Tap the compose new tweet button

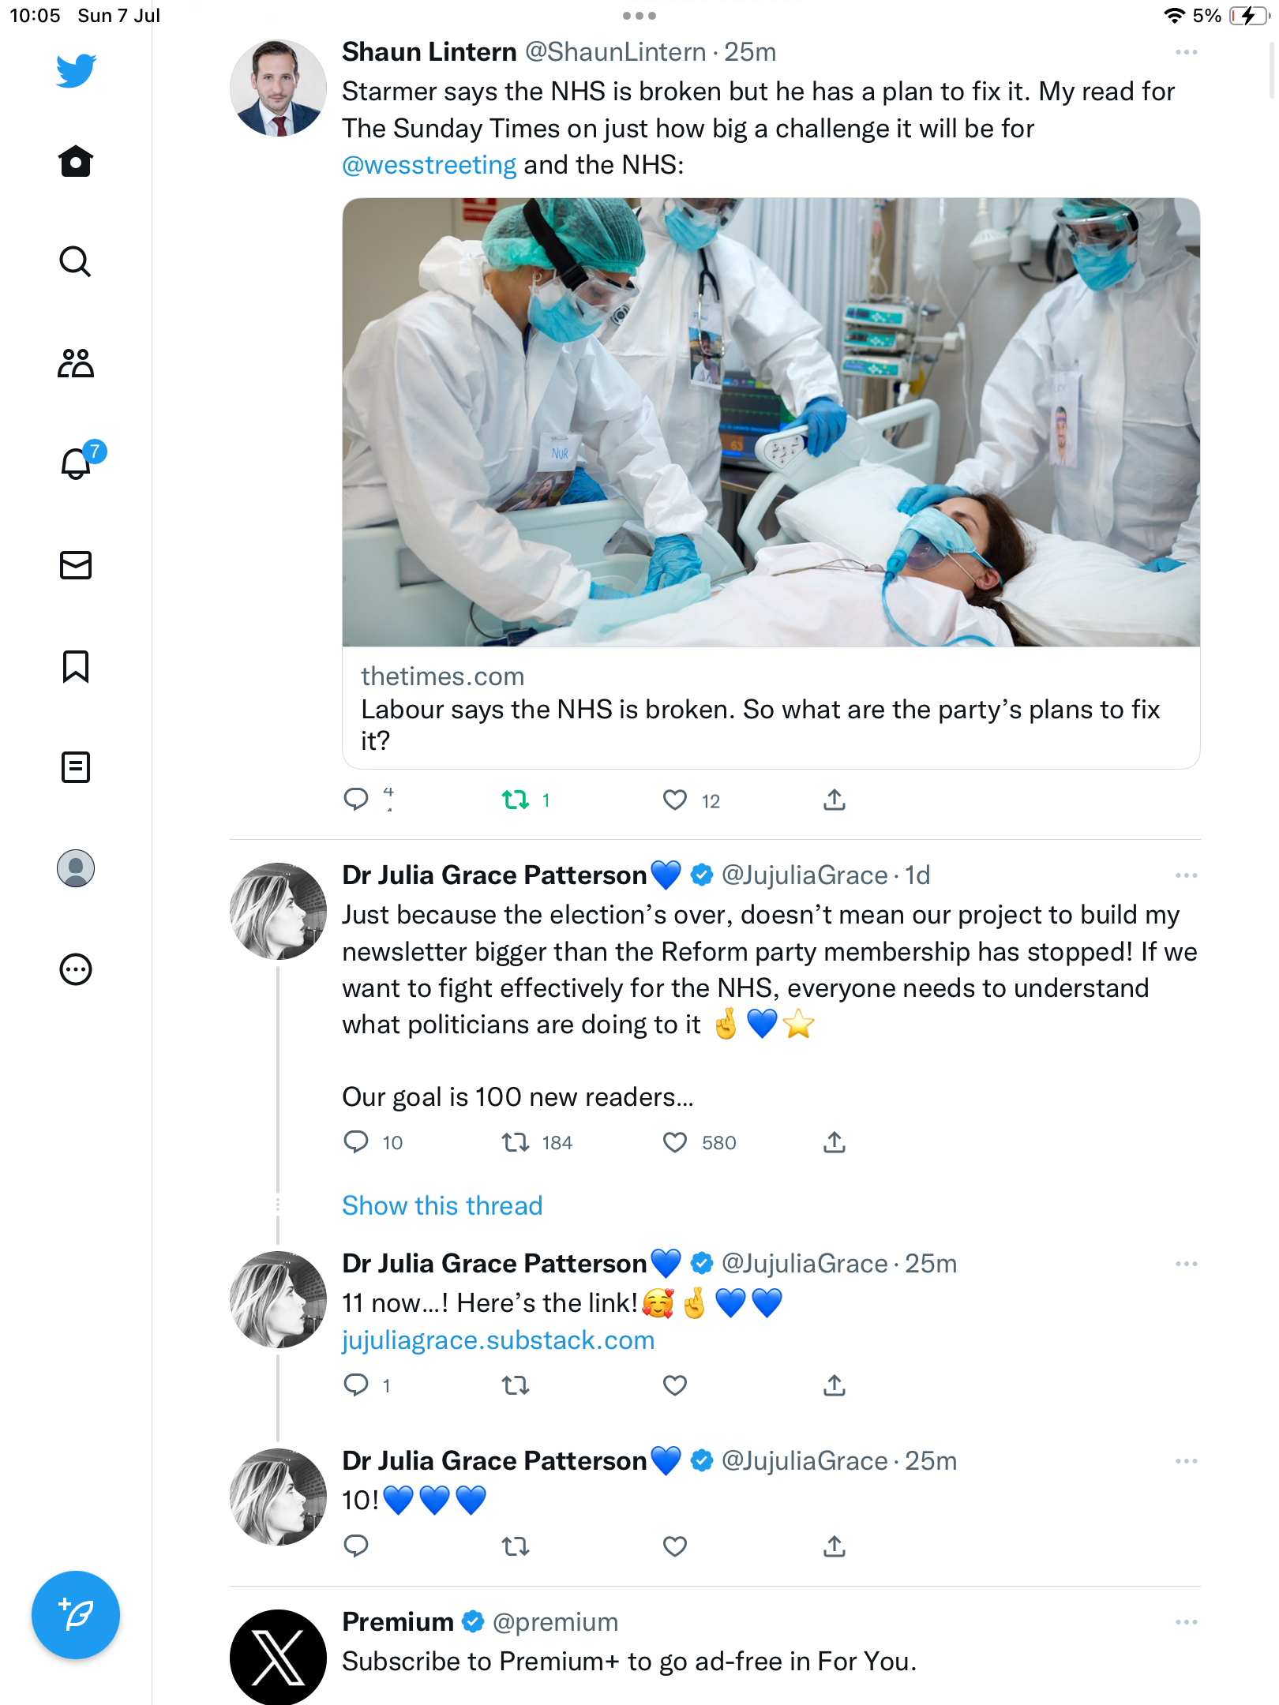click(x=76, y=1614)
